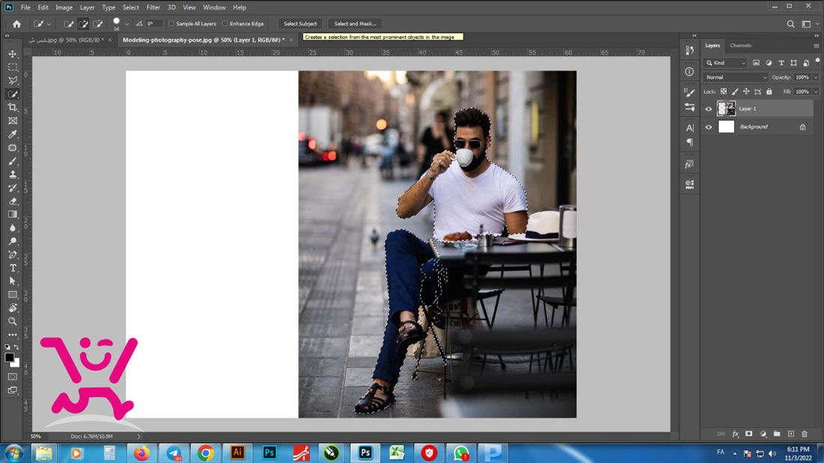The height and width of the screenshot is (463, 824).
Task: Click the Add to selection brush icon
Action: (x=83, y=24)
